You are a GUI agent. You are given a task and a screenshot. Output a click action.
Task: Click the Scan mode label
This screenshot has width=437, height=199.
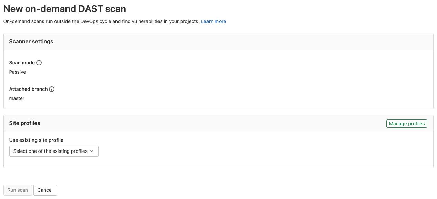(22, 63)
